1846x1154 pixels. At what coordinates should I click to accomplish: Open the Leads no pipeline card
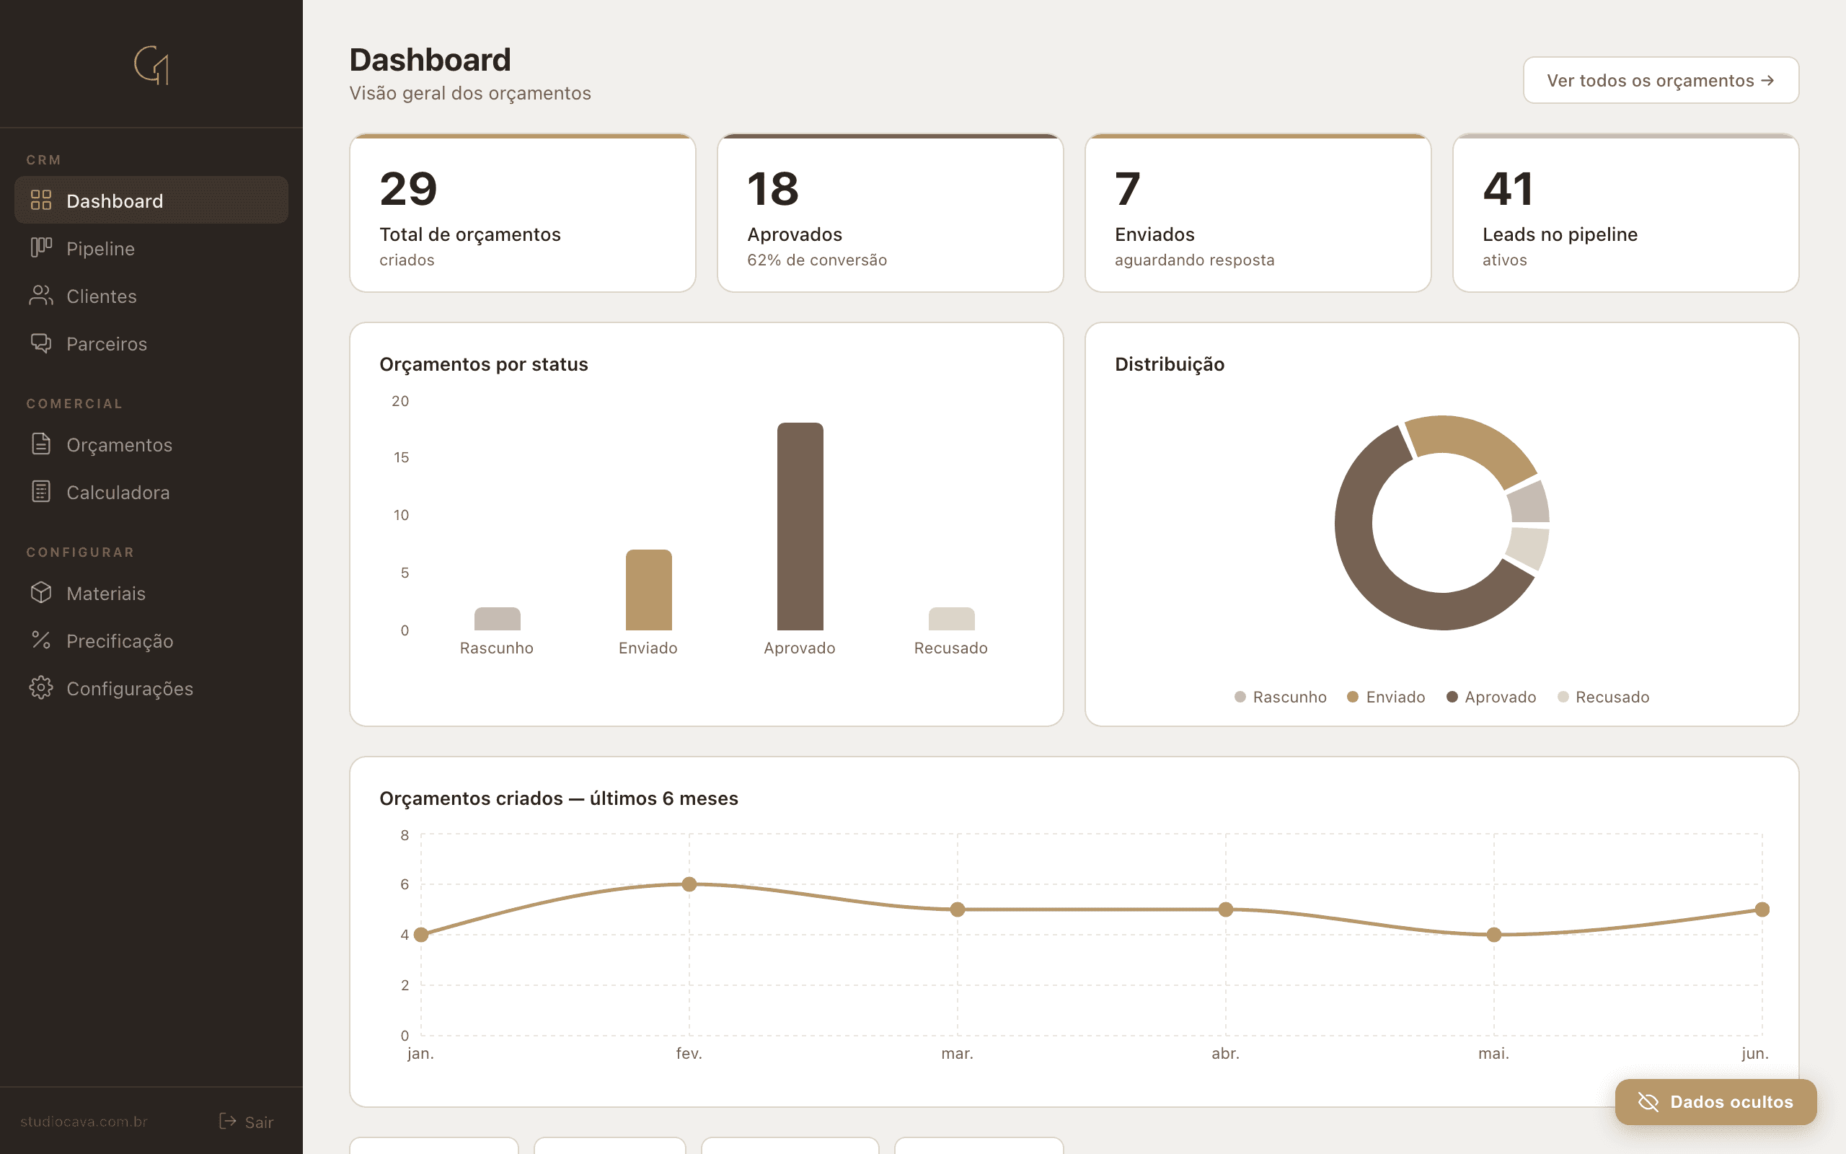tap(1625, 213)
